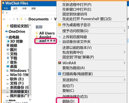Image resolution: width=129 pixels, height=103 pixels.
Task: Expand the chevron after Documents in address bar
Action: tap(51, 19)
